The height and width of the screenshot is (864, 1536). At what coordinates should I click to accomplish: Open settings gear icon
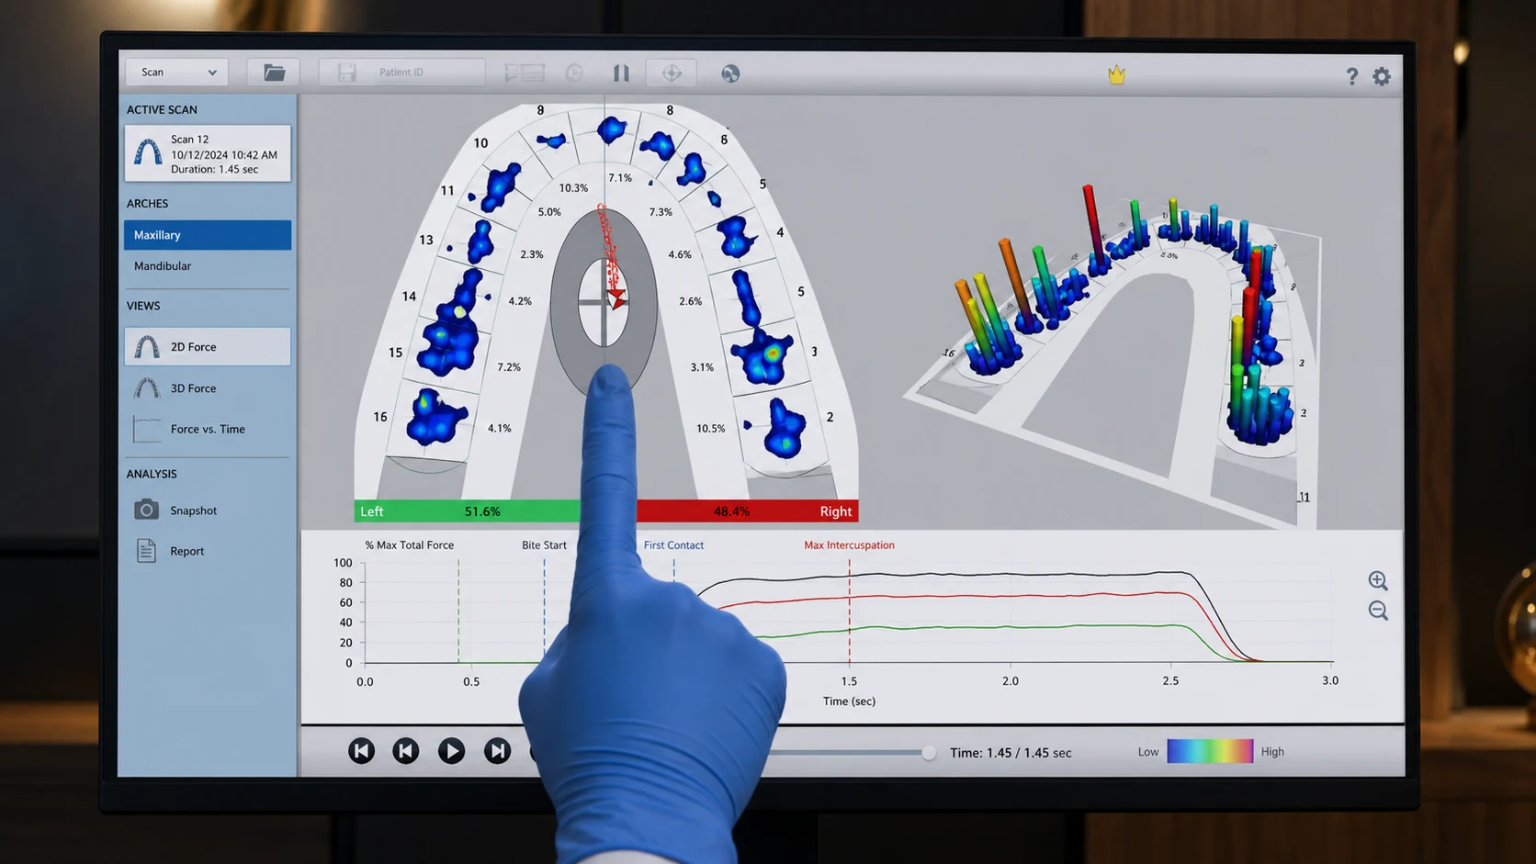coord(1382,76)
